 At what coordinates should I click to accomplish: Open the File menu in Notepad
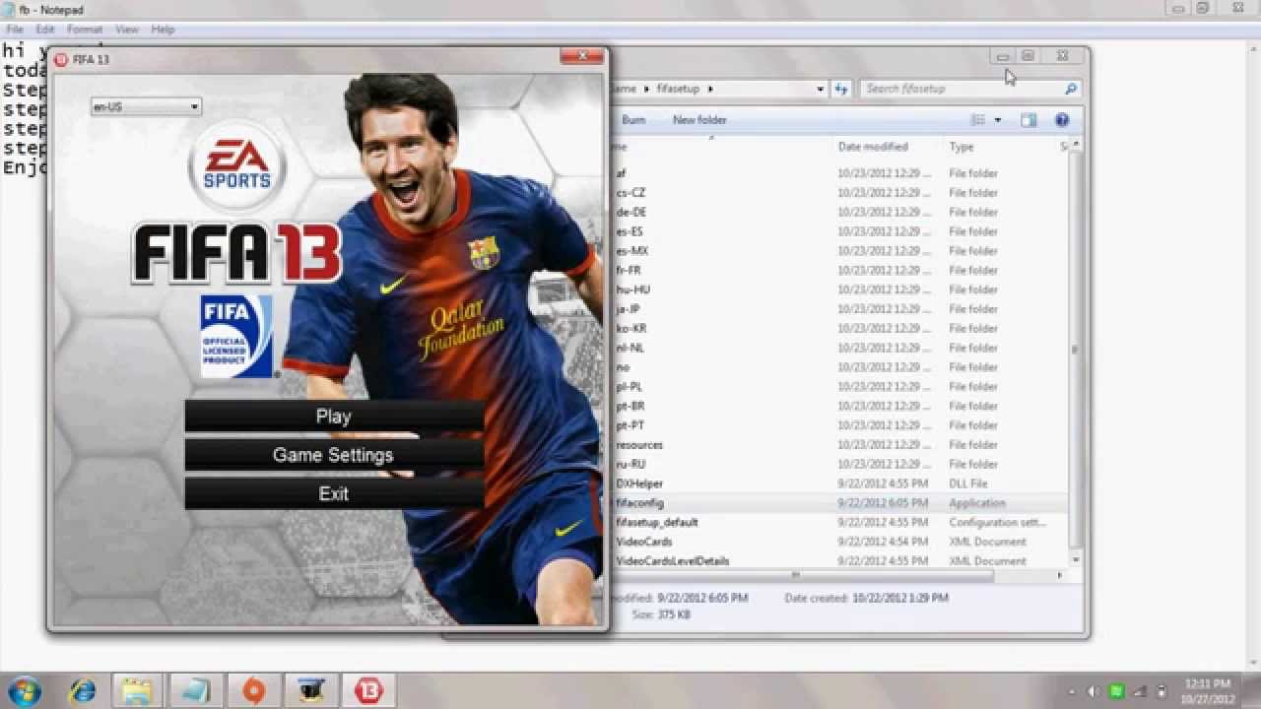(15, 30)
